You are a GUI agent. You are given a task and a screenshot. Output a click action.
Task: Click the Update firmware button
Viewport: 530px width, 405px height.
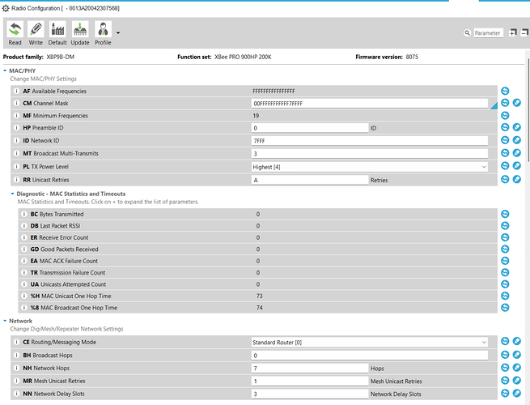80,32
